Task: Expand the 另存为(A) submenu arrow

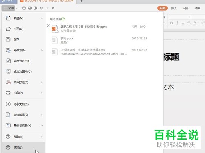Action: point(42,50)
